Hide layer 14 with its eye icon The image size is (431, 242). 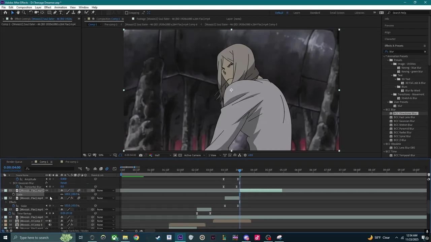pyautogui.click(x=46, y=217)
